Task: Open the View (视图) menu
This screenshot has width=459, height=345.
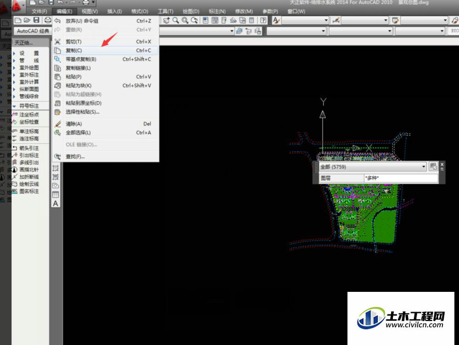Action: click(x=90, y=11)
